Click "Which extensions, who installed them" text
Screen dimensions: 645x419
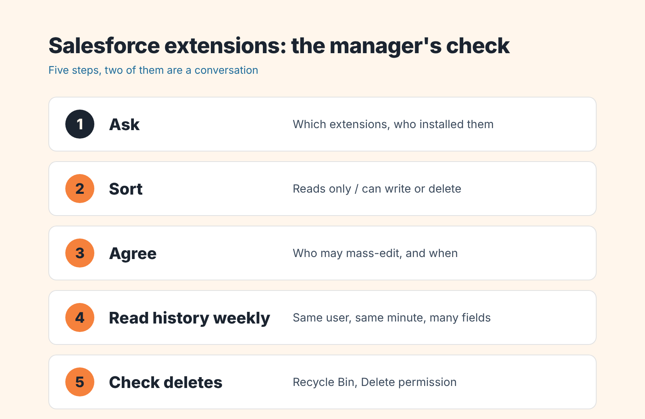pos(393,124)
